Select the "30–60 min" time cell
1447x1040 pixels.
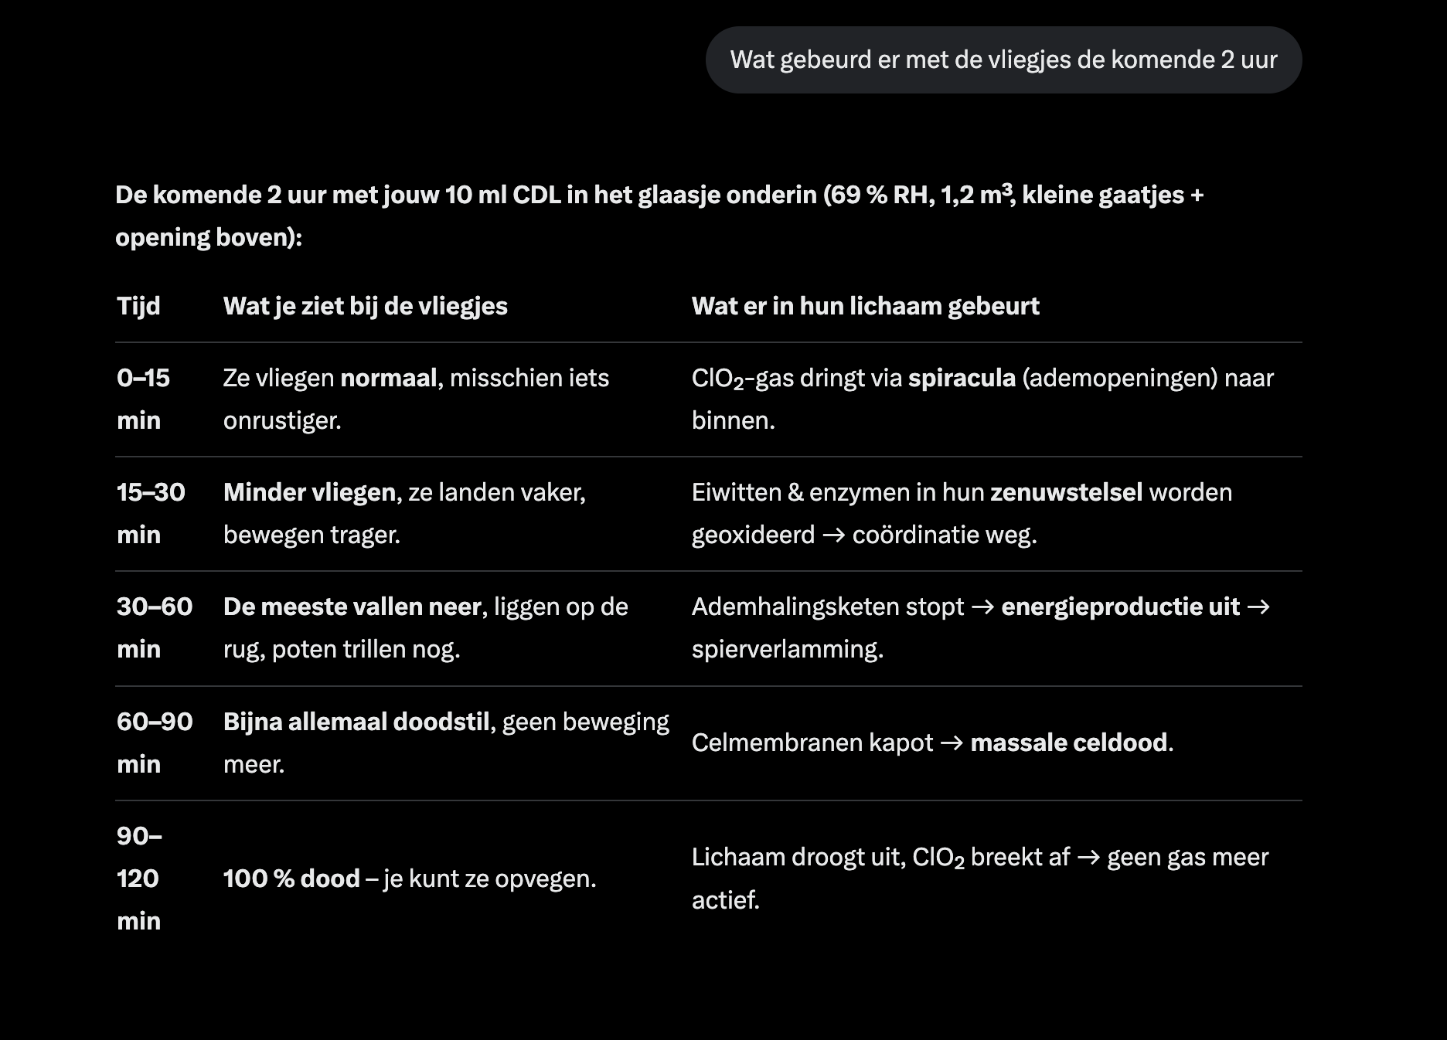pos(154,627)
